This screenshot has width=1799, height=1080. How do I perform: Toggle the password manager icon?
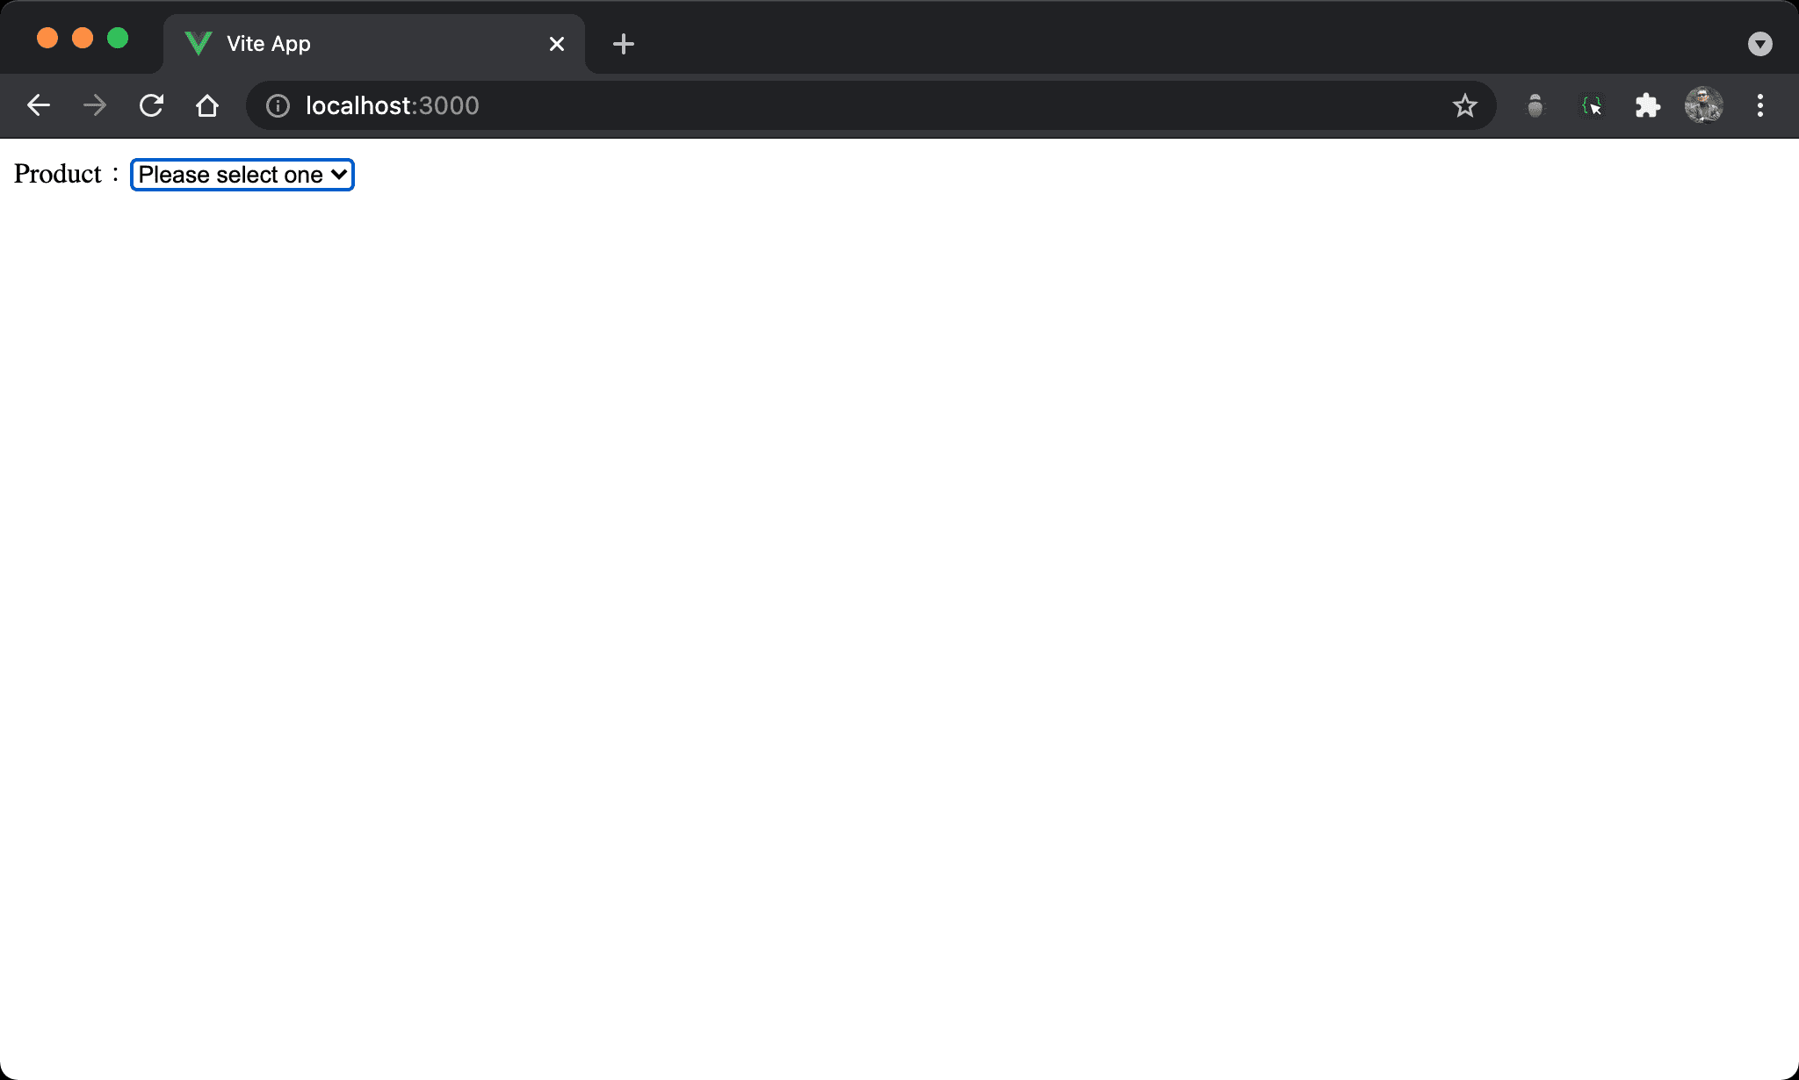pos(1535,105)
